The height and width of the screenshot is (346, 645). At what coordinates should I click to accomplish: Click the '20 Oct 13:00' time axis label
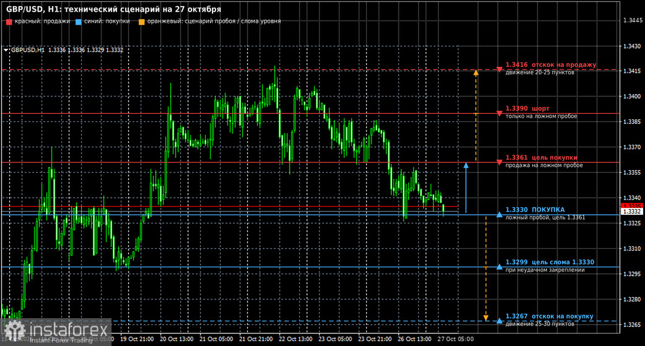pos(177,339)
